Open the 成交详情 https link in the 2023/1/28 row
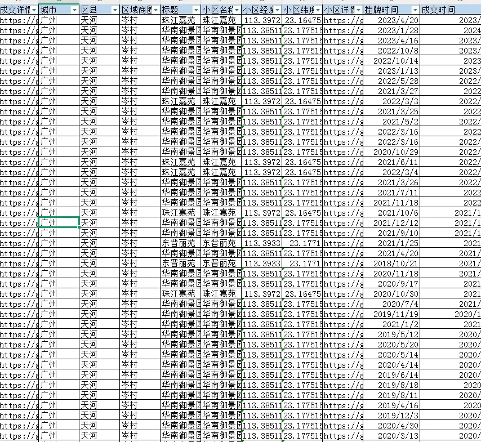This screenshot has height=442, width=481. [19, 30]
